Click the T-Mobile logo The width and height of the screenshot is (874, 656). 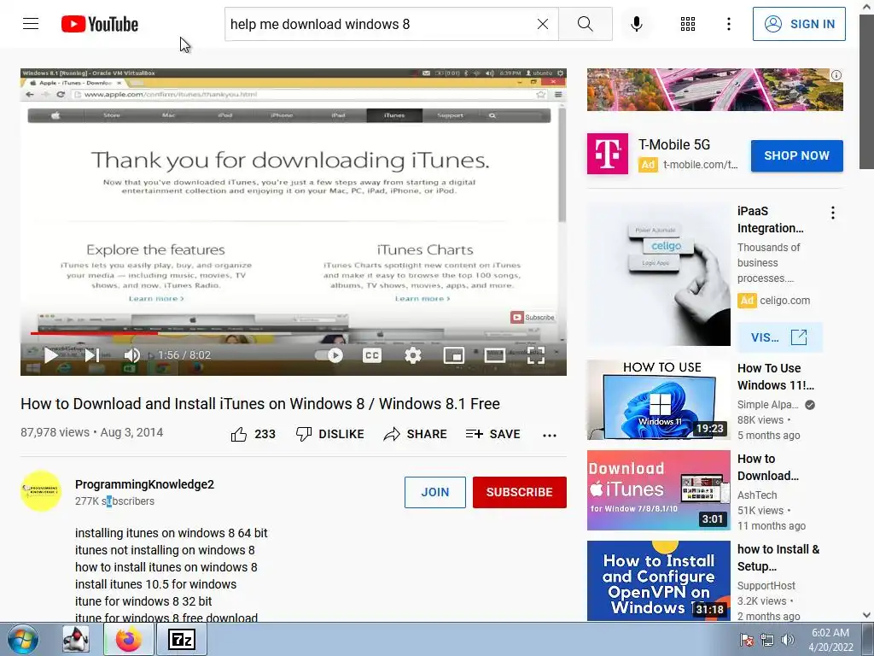click(x=608, y=154)
